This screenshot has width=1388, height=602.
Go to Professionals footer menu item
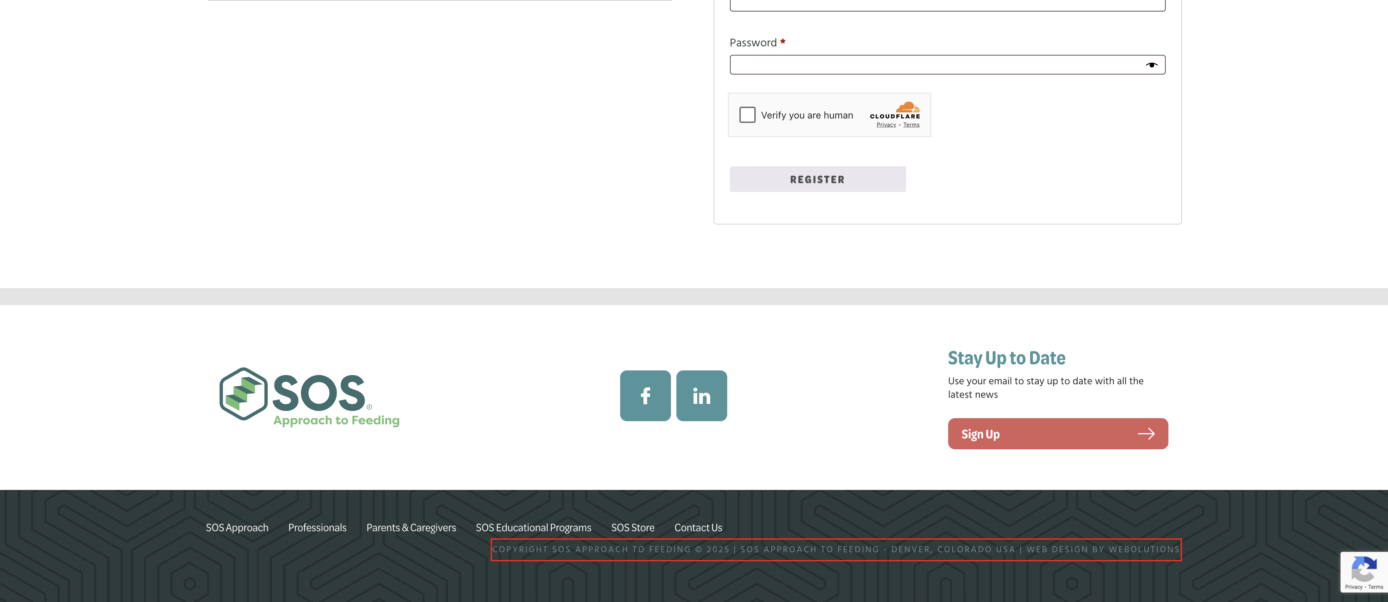point(318,528)
